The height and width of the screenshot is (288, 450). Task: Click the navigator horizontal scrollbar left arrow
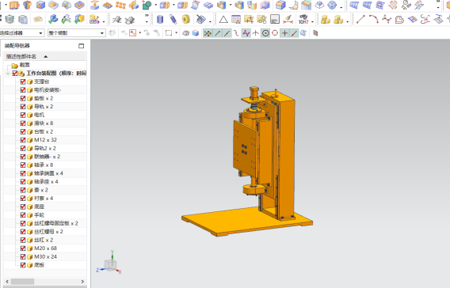7,282
